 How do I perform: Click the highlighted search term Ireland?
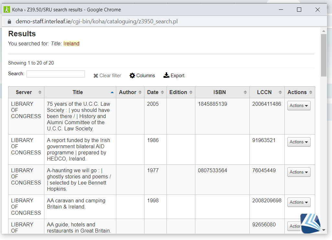click(71, 43)
